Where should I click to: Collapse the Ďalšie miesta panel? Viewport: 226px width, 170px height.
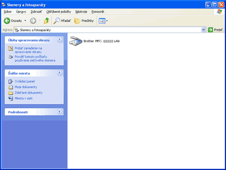click(x=60, y=73)
